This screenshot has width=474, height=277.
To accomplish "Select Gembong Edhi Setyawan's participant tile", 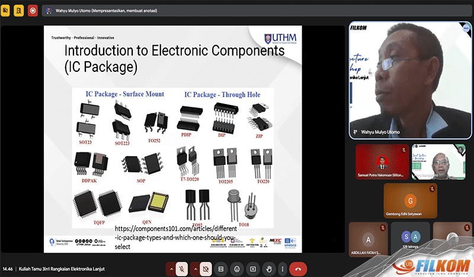I will pos(410,200).
